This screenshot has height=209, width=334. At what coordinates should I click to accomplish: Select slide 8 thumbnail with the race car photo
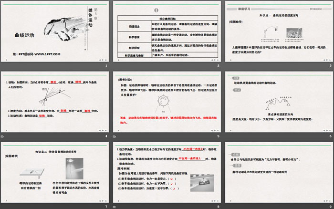point(167,172)
